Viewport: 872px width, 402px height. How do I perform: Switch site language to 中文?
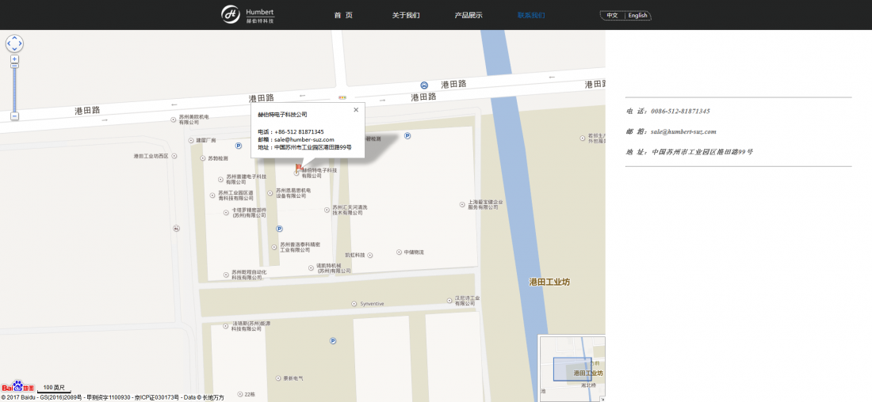(x=612, y=16)
